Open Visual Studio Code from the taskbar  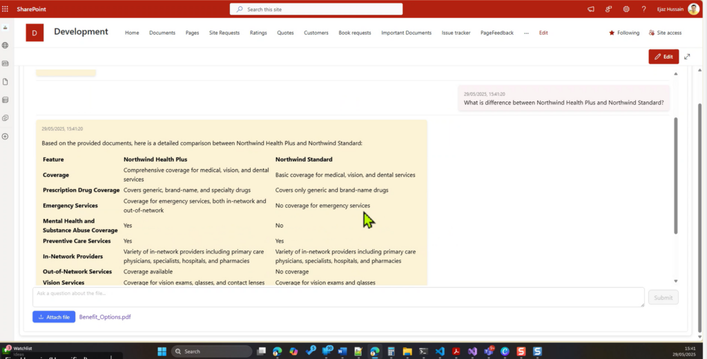(x=440, y=351)
